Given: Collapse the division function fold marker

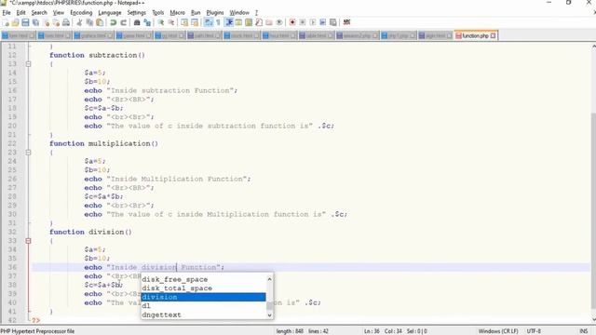Looking at the screenshot, I should tap(28, 241).
